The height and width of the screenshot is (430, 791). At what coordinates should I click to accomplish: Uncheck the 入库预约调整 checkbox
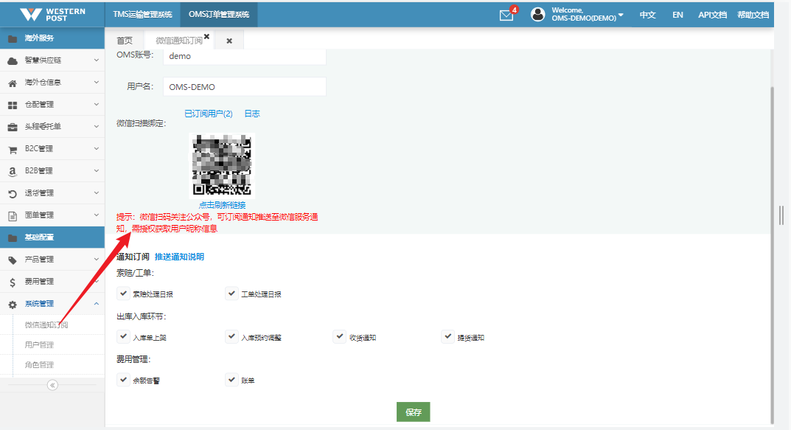click(231, 336)
